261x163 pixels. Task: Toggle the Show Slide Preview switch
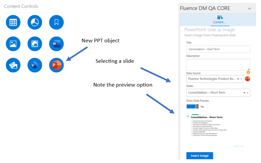(192, 106)
